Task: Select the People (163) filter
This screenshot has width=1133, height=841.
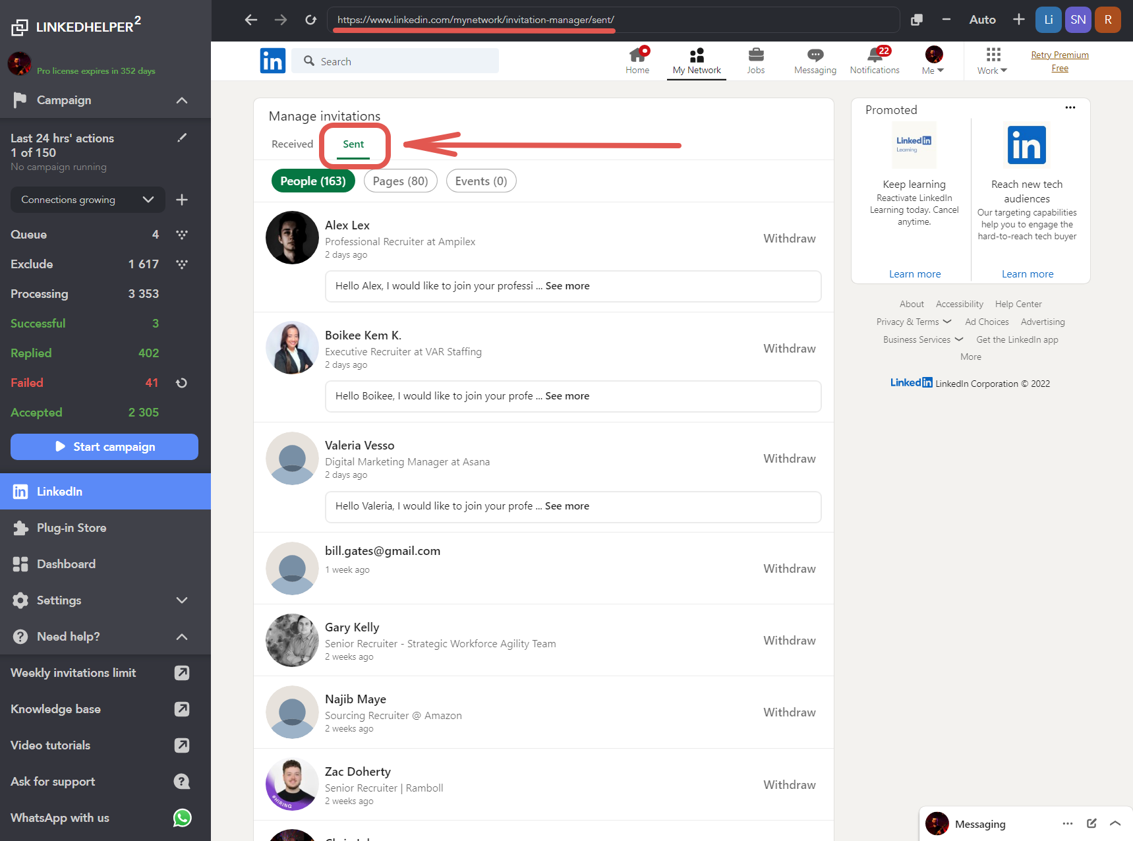Action: (313, 181)
